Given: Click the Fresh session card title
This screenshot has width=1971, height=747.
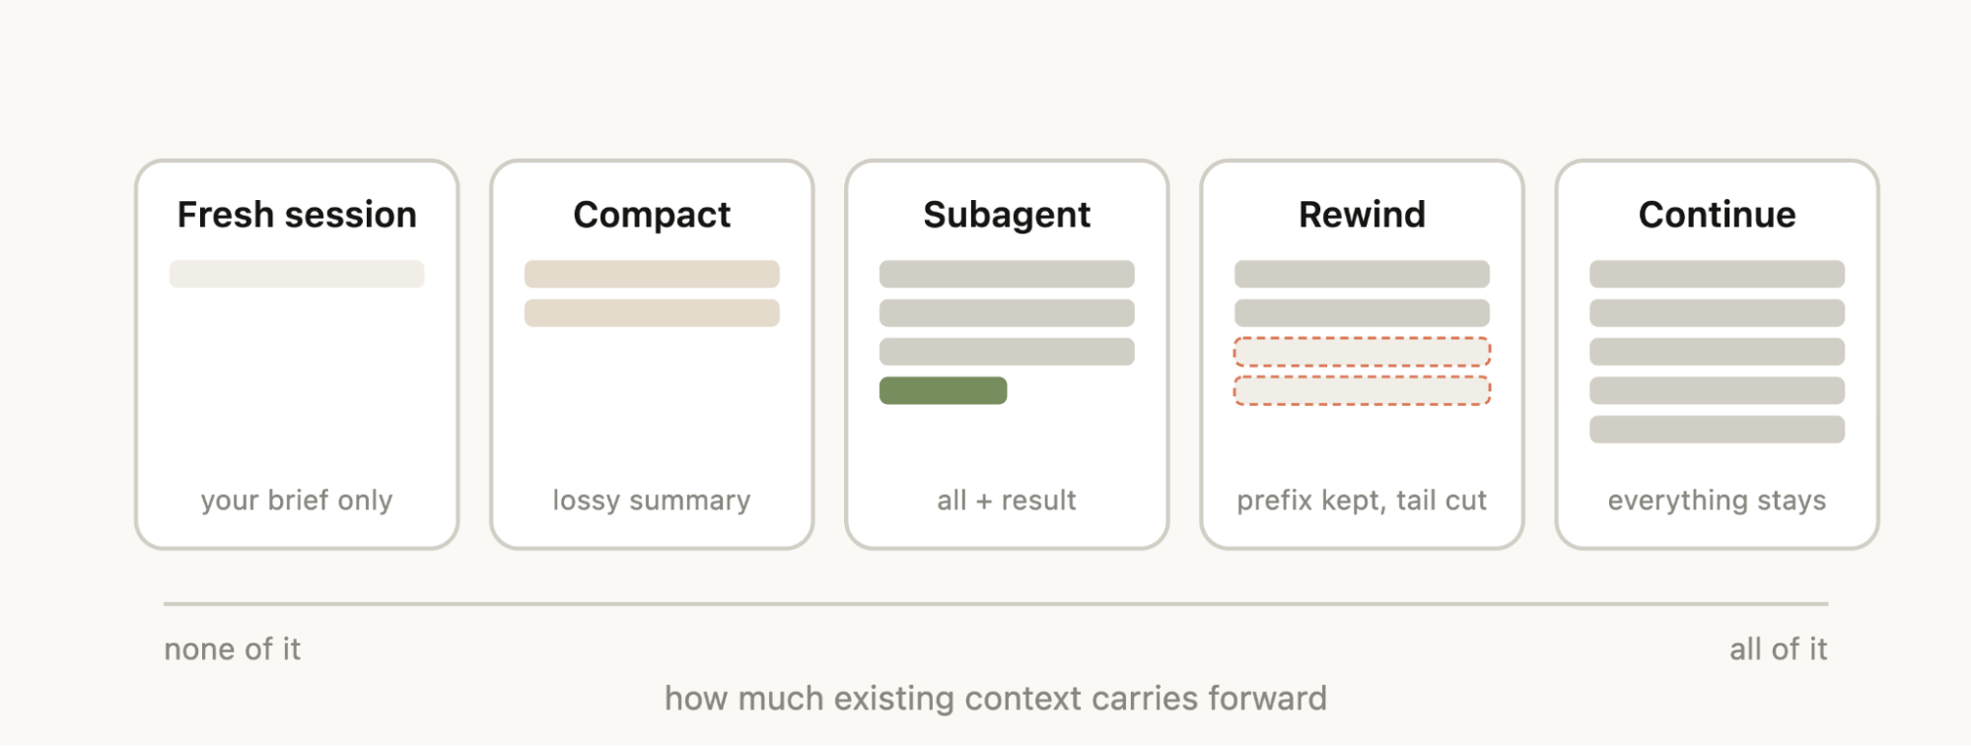Looking at the screenshot, I should point(297,215).
